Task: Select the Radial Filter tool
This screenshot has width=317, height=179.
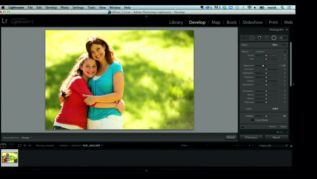Action: (274, 38)
